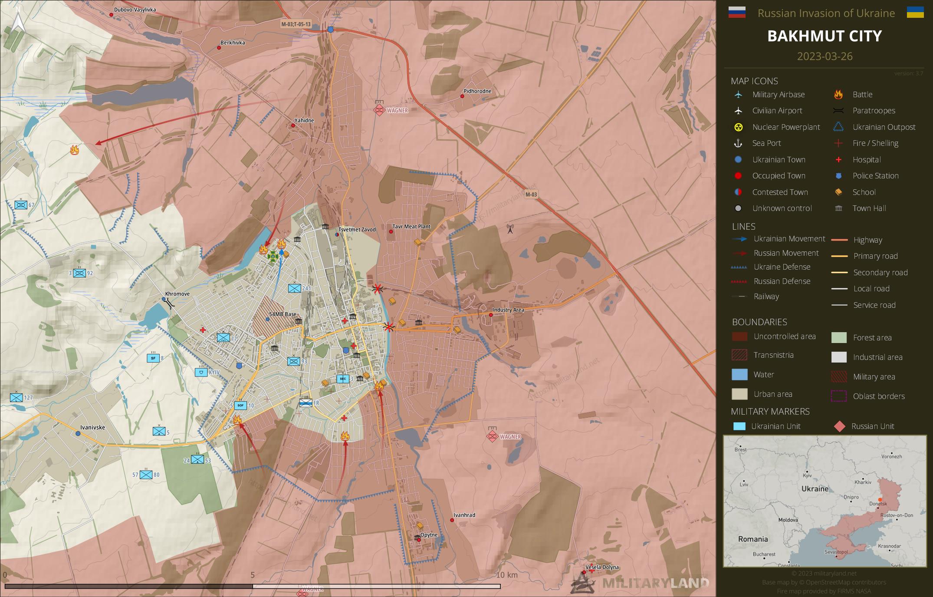Click the BAKHMUT CITY title
Screen dimensions: 933x597
[x=825, y=36]
